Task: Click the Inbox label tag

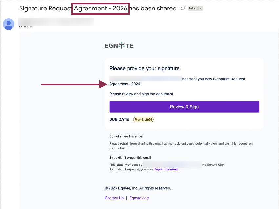Action: pyautogui.click(x=193, y=9)
